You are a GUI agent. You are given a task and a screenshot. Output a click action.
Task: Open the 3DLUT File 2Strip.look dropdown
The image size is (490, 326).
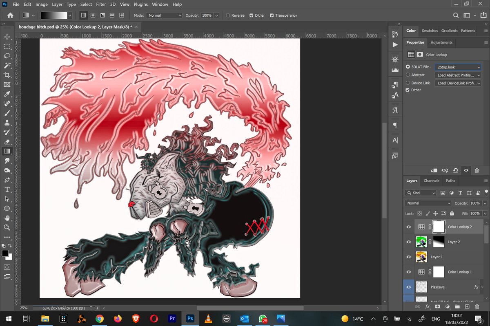tap(458, 67)
